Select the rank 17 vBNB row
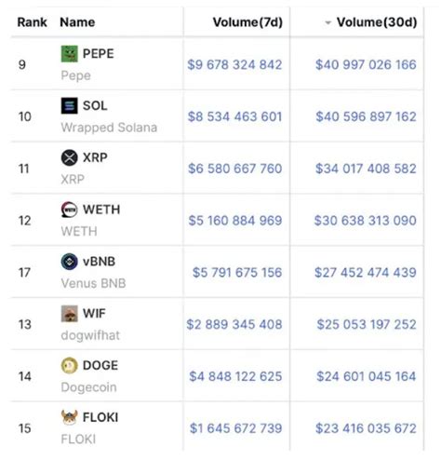The image size is (441, 461). click(217, 272)
